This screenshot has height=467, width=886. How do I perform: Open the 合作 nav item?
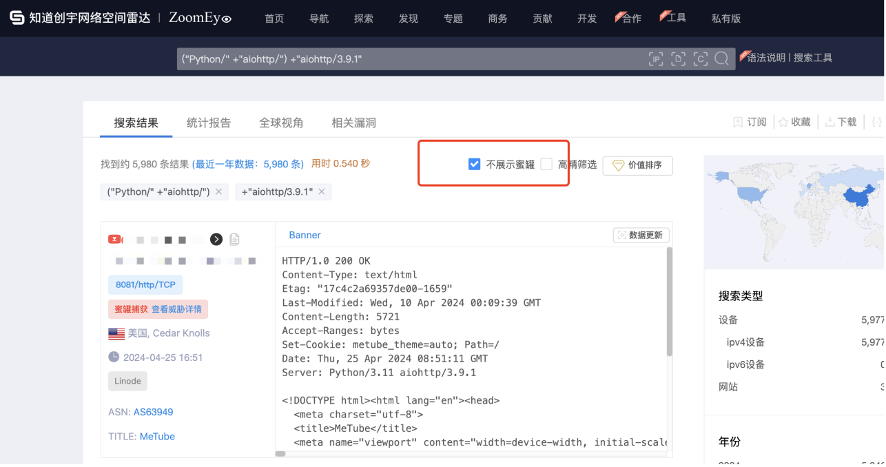click(x=632, y=19)
